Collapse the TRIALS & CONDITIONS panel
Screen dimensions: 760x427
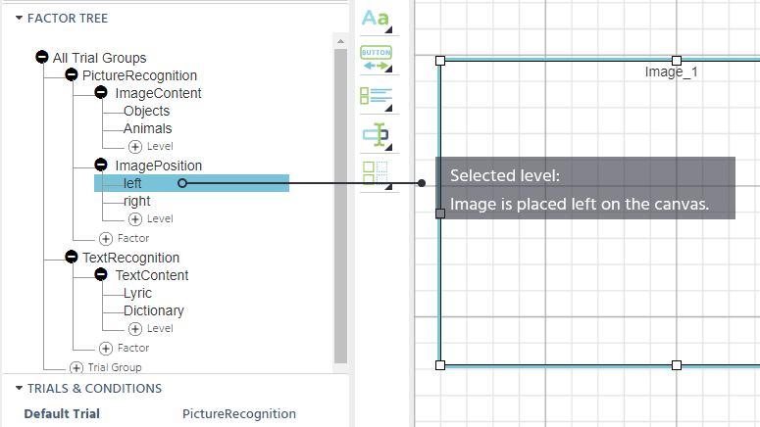(19, 388)
